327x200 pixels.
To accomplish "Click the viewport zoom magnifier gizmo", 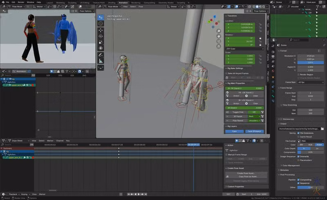I will click(219, 31).
